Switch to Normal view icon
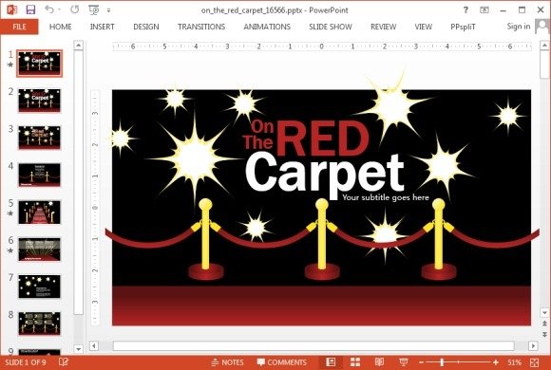This screenshot has height=370, width=551. (331, 361)
